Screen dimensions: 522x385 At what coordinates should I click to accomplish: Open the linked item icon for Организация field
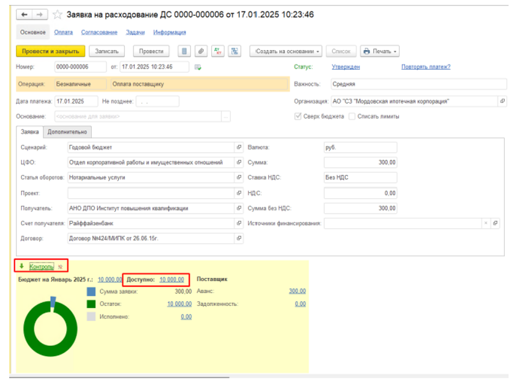502,101
